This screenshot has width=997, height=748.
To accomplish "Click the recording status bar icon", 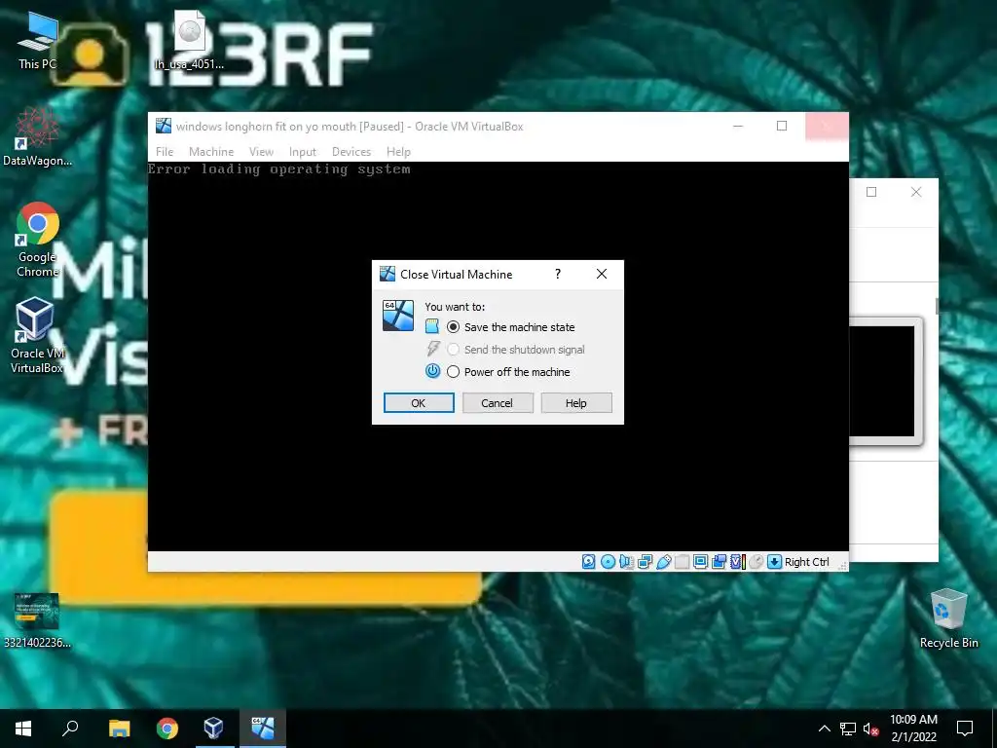I will click(720, 562).
